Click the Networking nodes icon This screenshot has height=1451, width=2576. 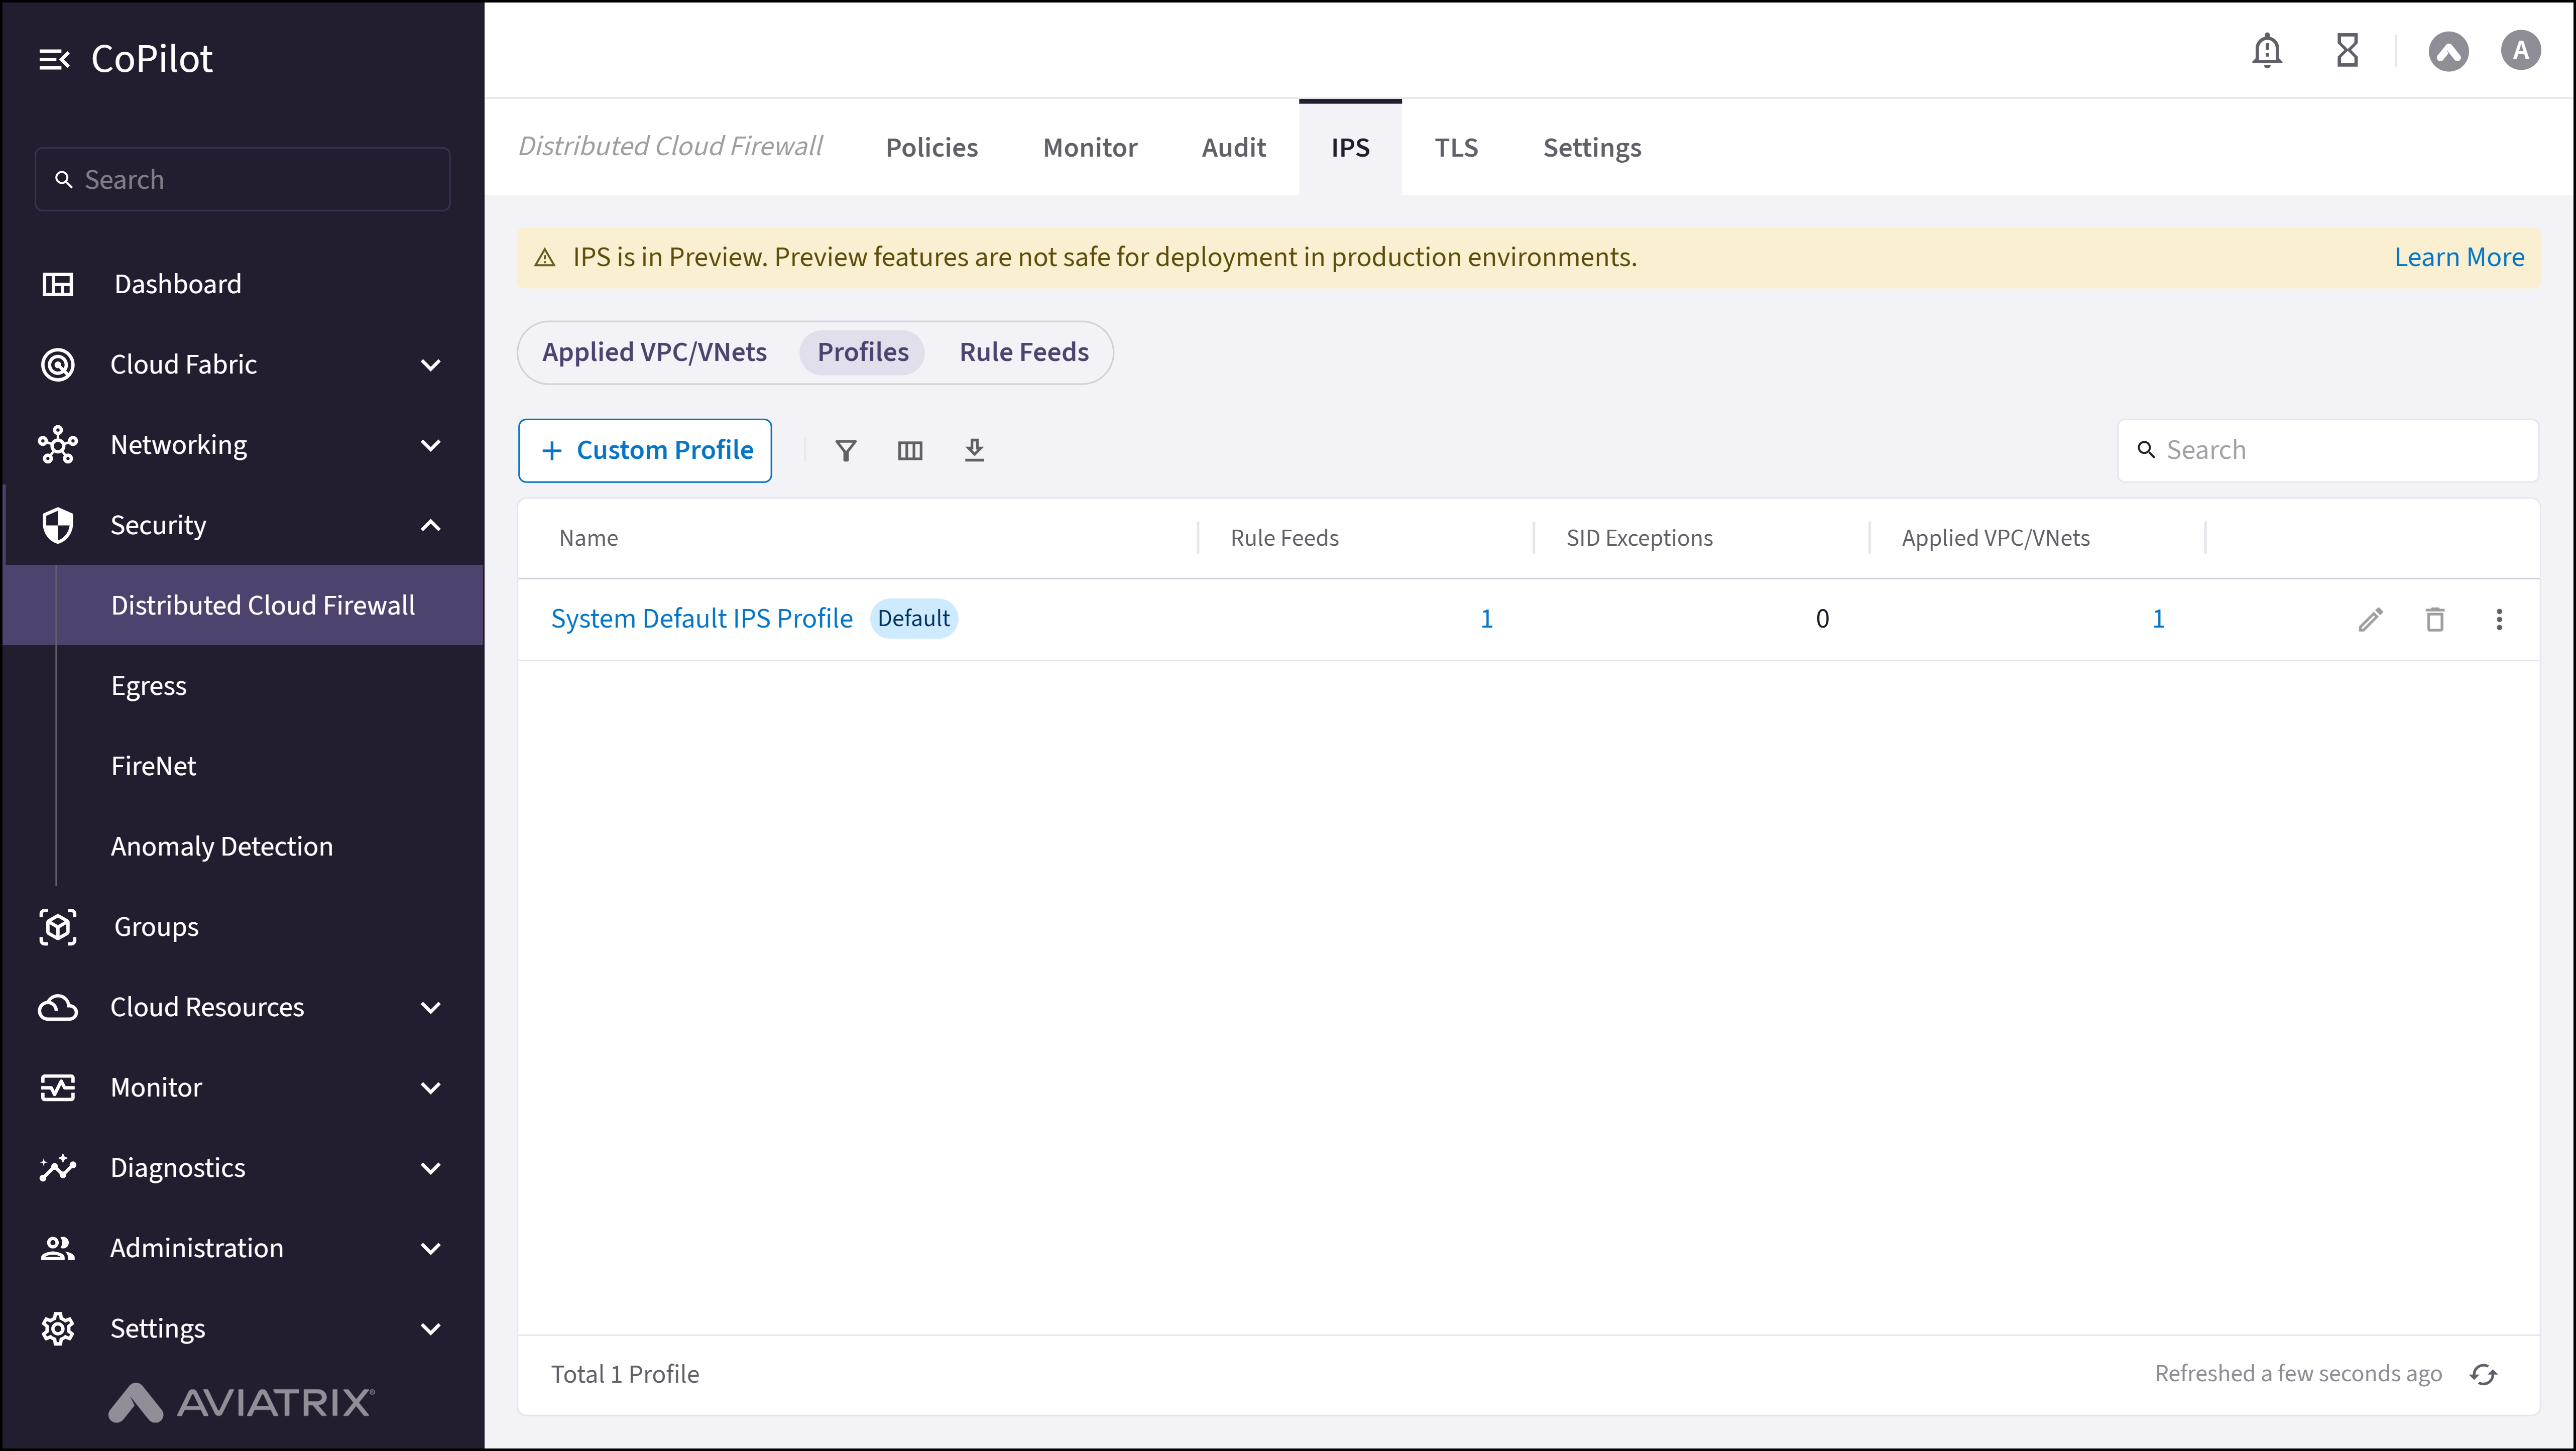58,445
